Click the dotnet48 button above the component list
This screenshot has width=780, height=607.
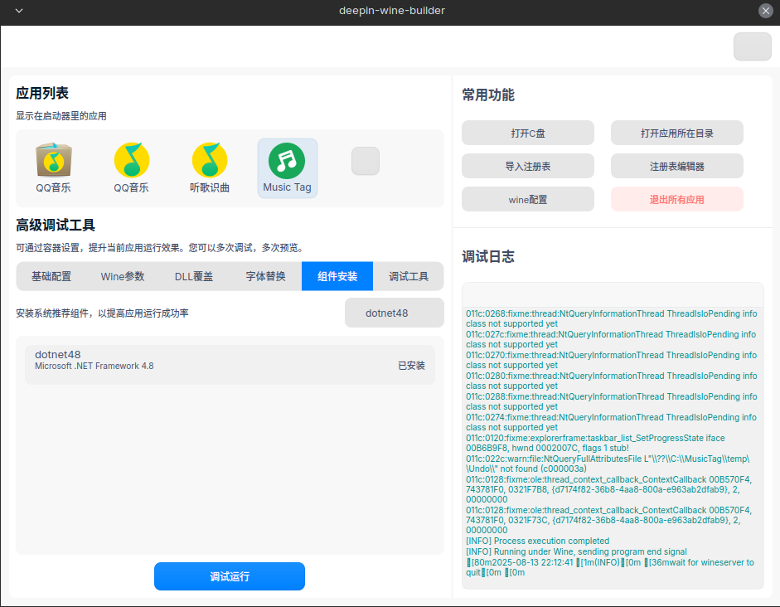395,313
